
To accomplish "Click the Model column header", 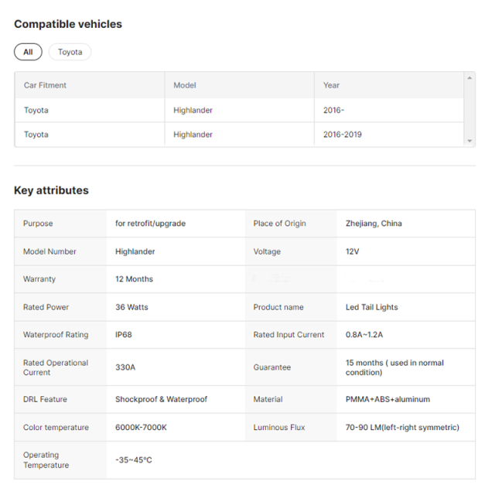I will tap(185, 85).
